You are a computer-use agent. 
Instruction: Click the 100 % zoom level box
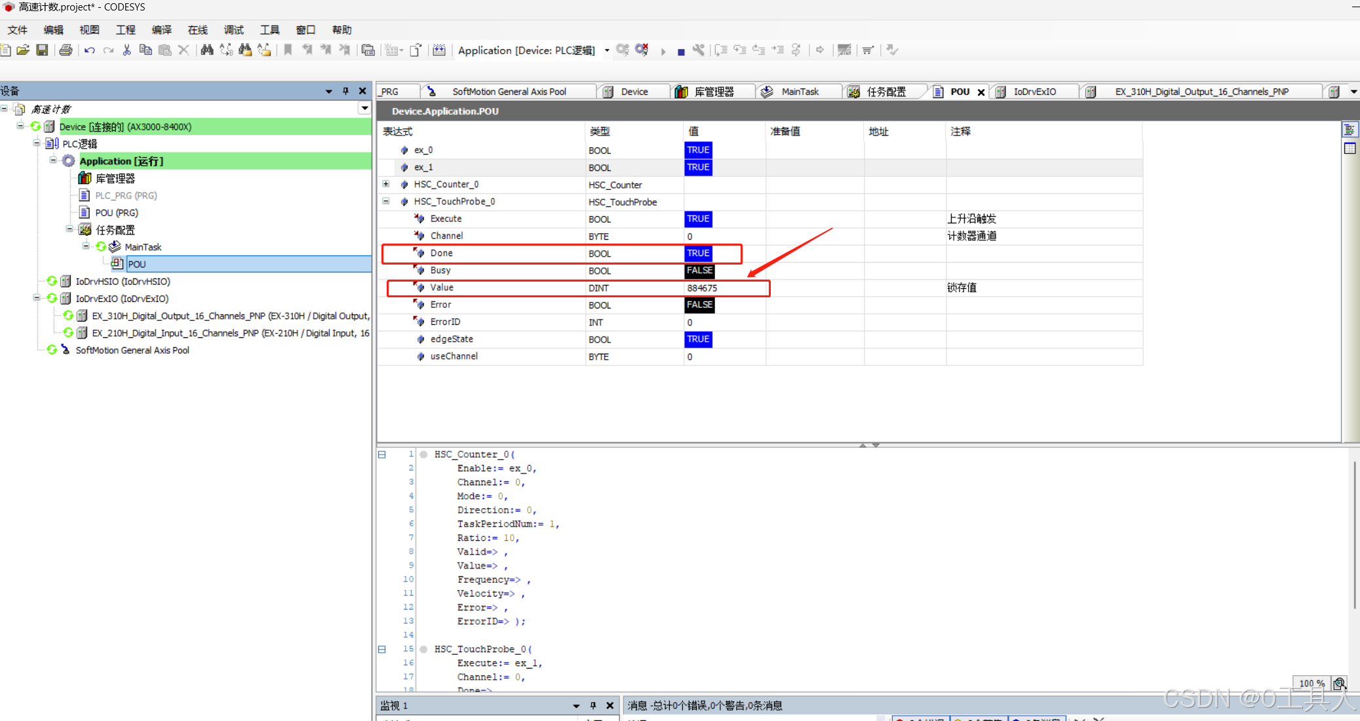1311,683
